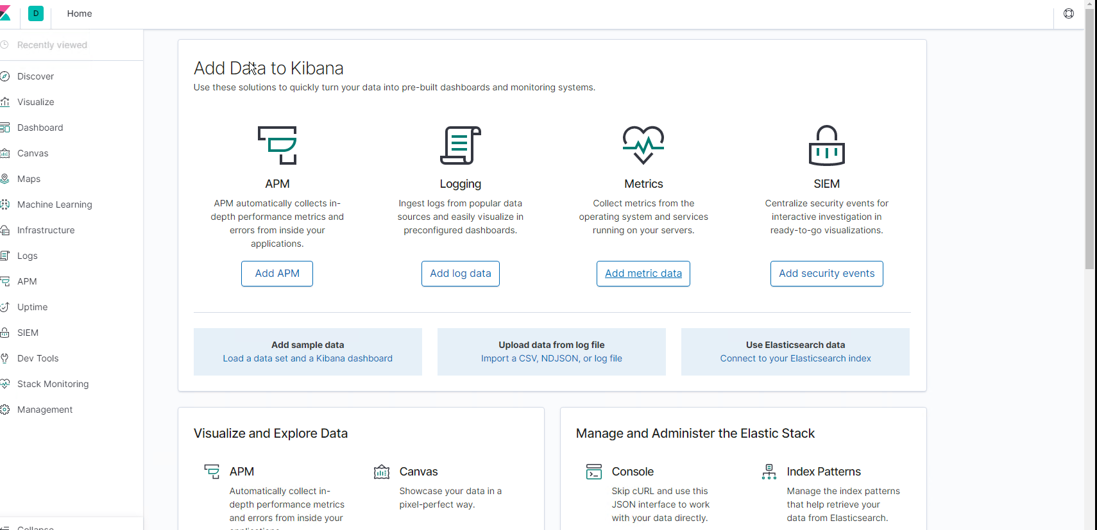Connect to your Elasticsearch index

point(795,358)
